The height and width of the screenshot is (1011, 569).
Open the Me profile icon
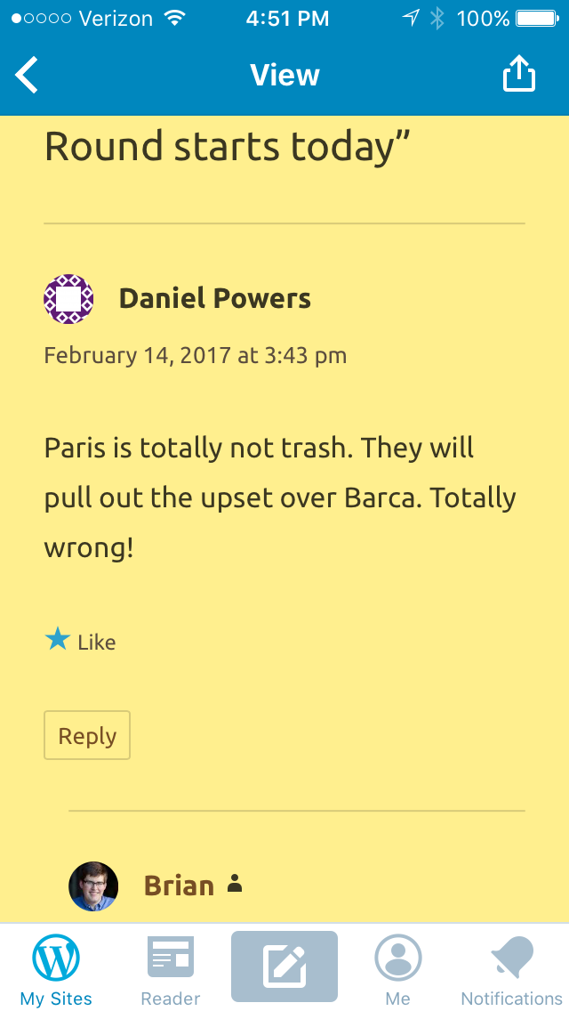coord(398,958)
